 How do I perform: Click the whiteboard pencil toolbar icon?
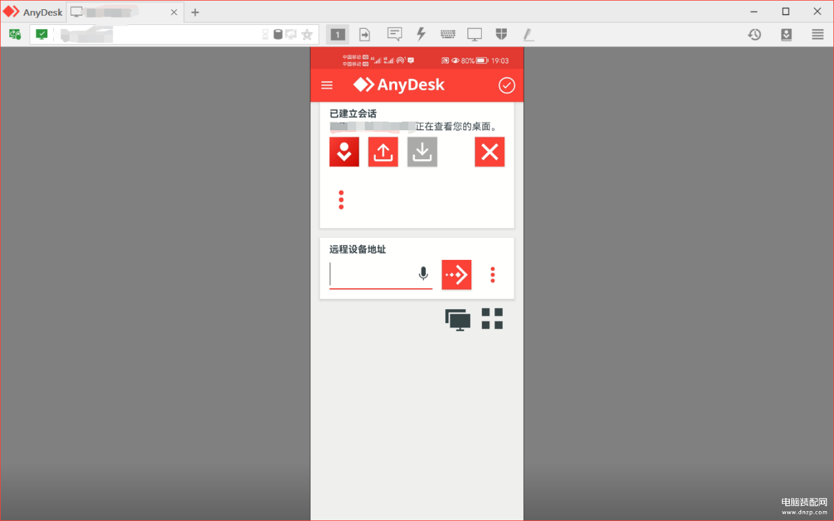pos(528,34)
